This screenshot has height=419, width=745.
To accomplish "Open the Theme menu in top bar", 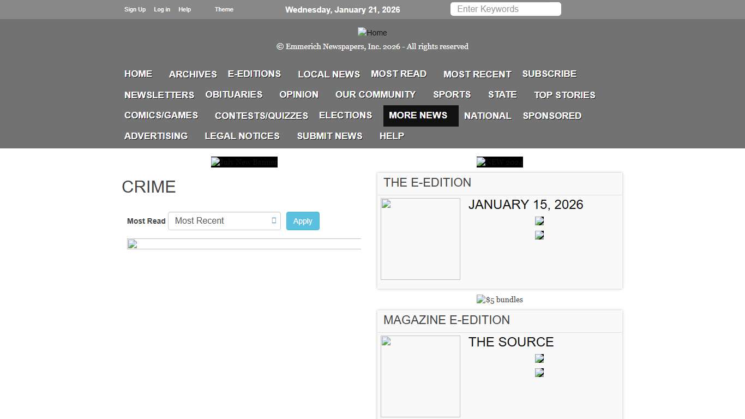I will coord(224,9).
